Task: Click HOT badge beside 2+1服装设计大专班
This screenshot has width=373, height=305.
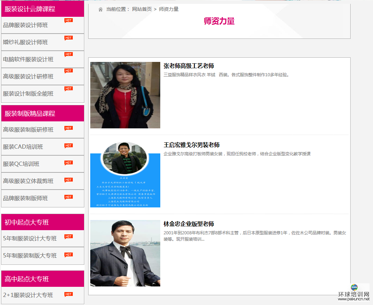Action: [x=69, y=294]
